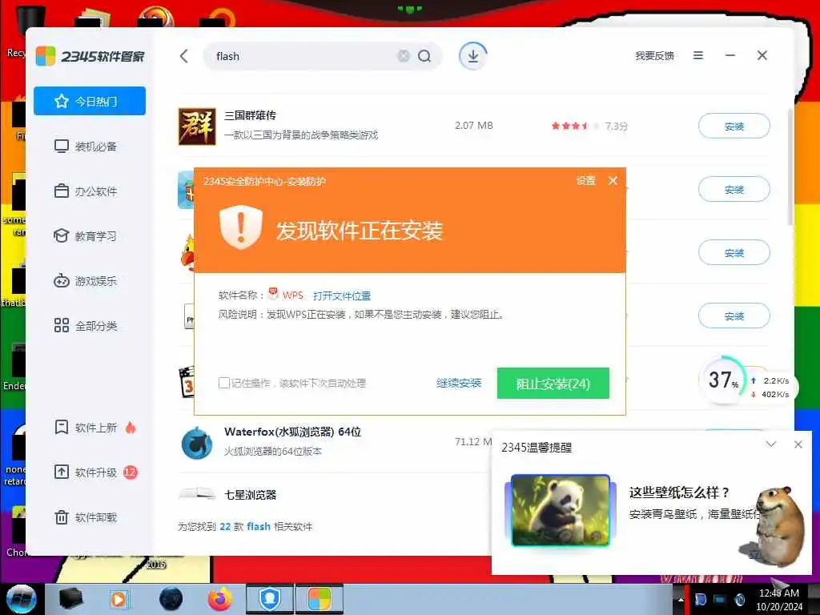Click the 22 款 flash result count
This screenshot has height=615, width=820.
coord(245,527)
